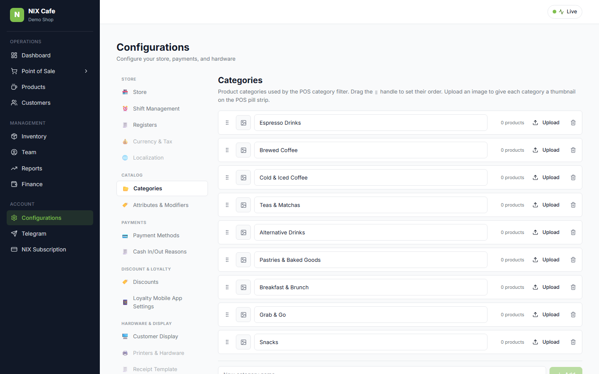The height and width of the screenshot is (374, 599).
Task: Delete the Espresso Drinks category with trash icon
Action: click(573, 123)
